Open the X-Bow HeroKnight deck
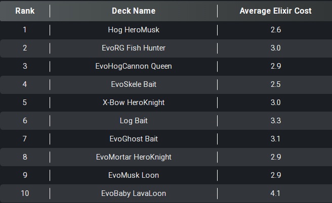The height and width of the screenshot is (203, 332). pos(134,103)
